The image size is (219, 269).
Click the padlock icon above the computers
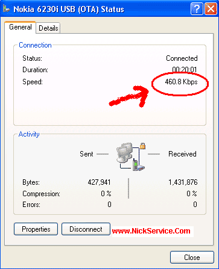coord(142,146)
